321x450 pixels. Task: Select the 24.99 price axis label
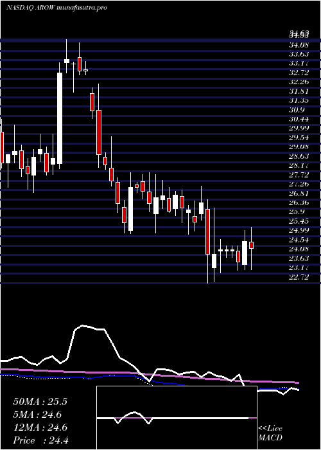click(x=299, y=230)
